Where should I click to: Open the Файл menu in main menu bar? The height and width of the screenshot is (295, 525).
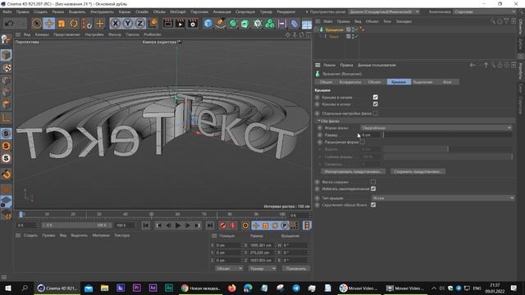point(7,11)
